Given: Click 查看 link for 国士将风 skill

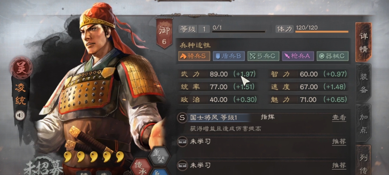Looking at the screenshot, I should pos(339,118).
